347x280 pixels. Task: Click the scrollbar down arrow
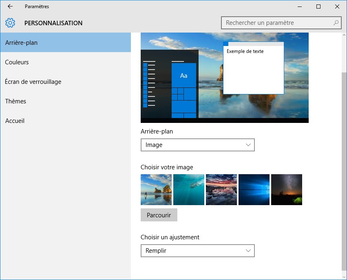(344, 277)
